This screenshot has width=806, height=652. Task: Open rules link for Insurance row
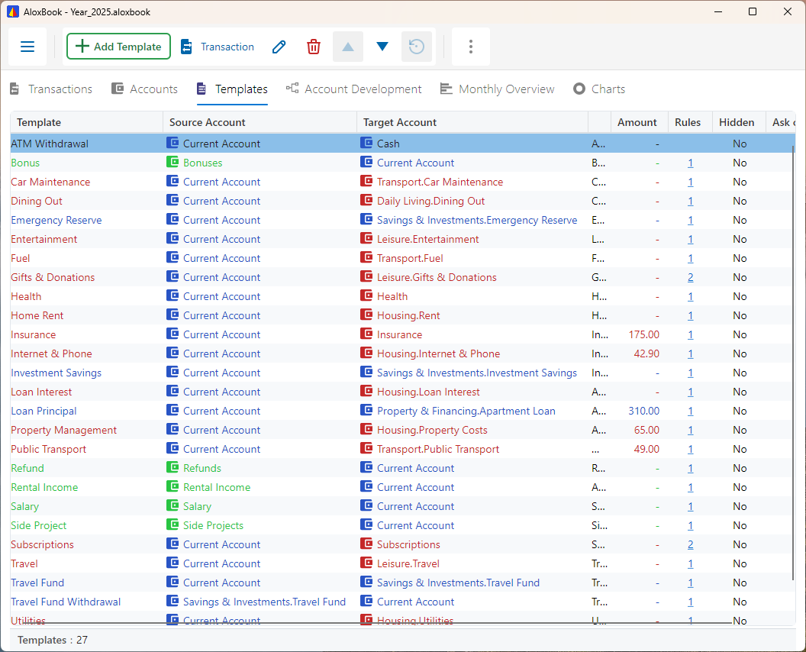(x=690, y=334)
